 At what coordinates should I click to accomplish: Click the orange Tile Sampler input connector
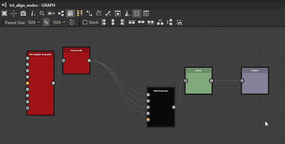coord(27,83)
